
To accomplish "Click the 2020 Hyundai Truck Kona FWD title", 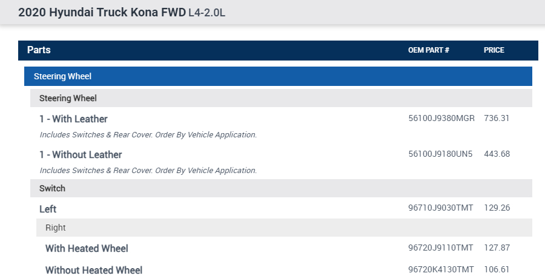I will (x=102, y=12).
